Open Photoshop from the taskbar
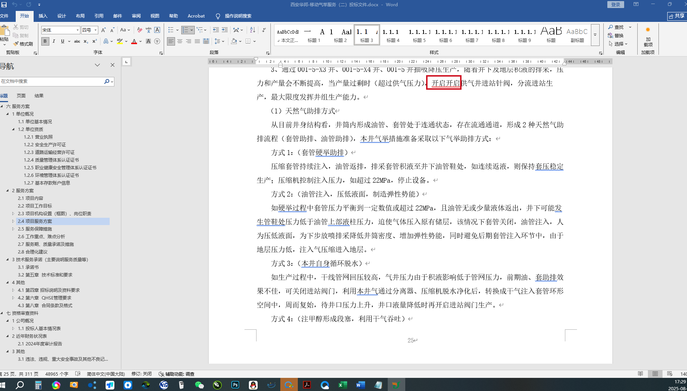 pyautogui.click(x=235, y=385)
